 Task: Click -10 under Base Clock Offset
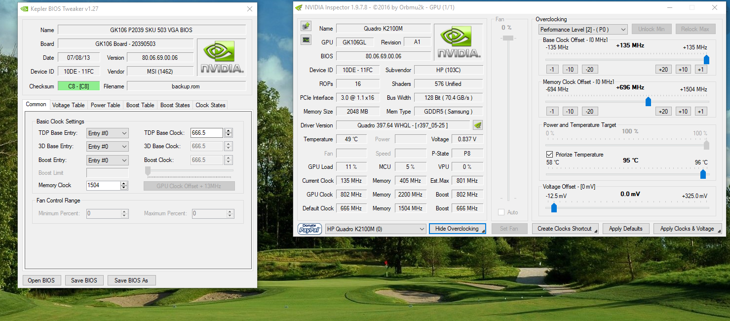pos(570,70)
